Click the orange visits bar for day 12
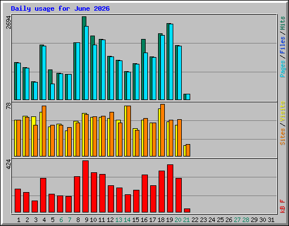289x226 pixels. (112, 134)
